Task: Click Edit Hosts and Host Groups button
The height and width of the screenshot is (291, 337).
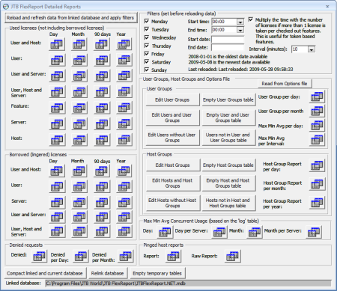Action: click(173, 183)
